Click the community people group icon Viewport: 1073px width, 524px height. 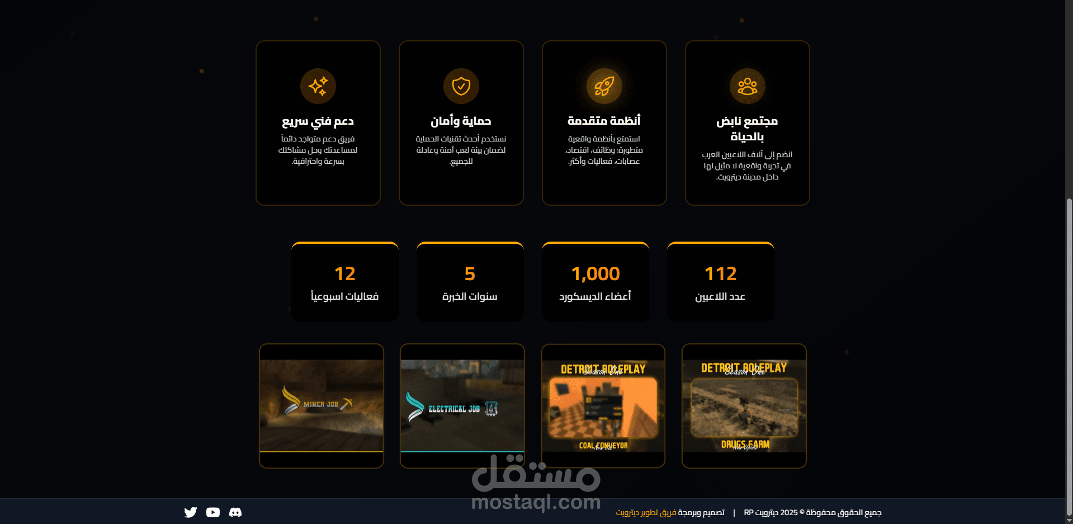pos(748,86)
